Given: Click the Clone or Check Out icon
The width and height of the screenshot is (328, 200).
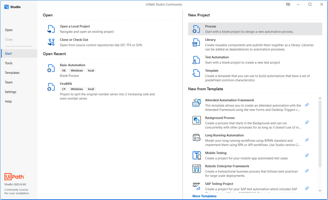Looking at the screenshot, I should (51, 42).
